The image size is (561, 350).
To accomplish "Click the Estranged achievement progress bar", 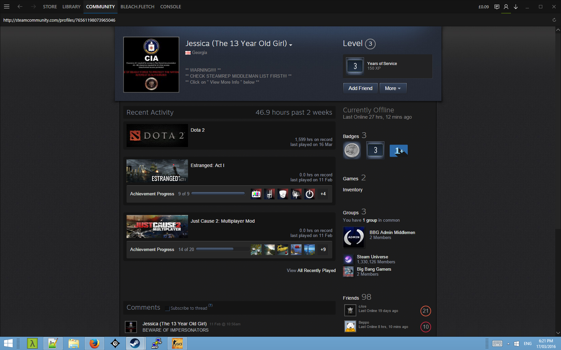I will click(218, 194).
